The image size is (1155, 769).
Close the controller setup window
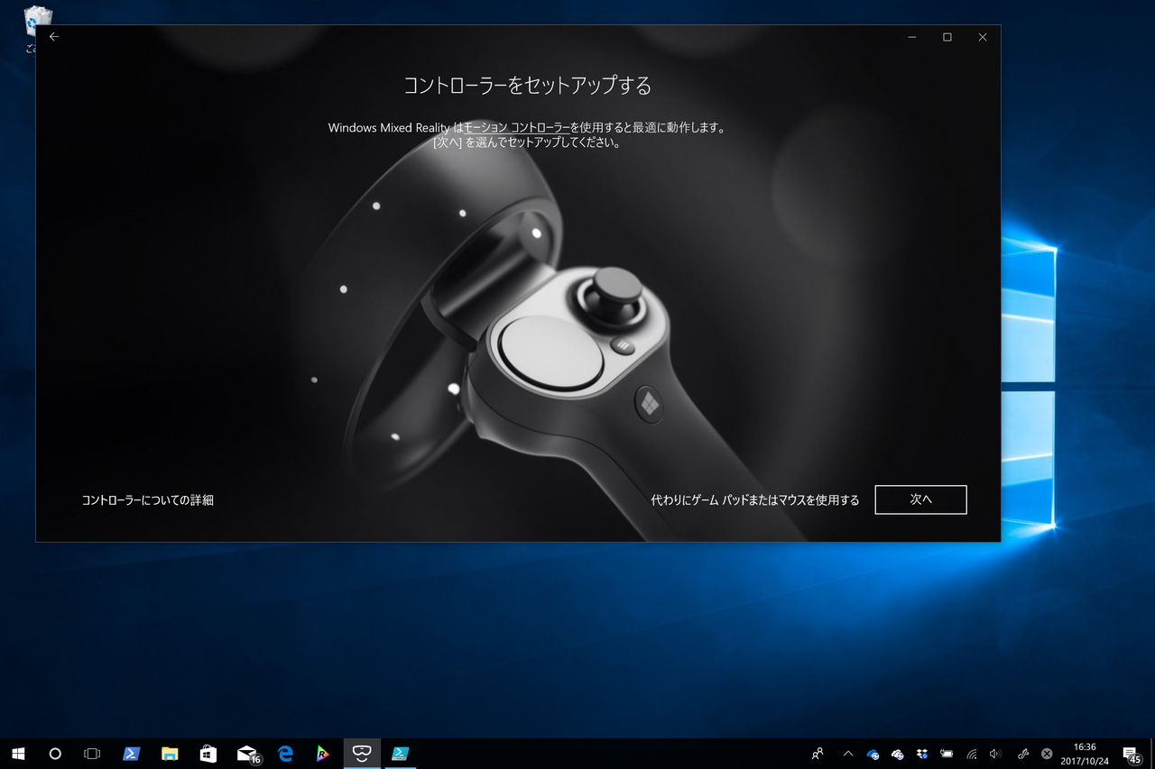(x=983, y=37)
